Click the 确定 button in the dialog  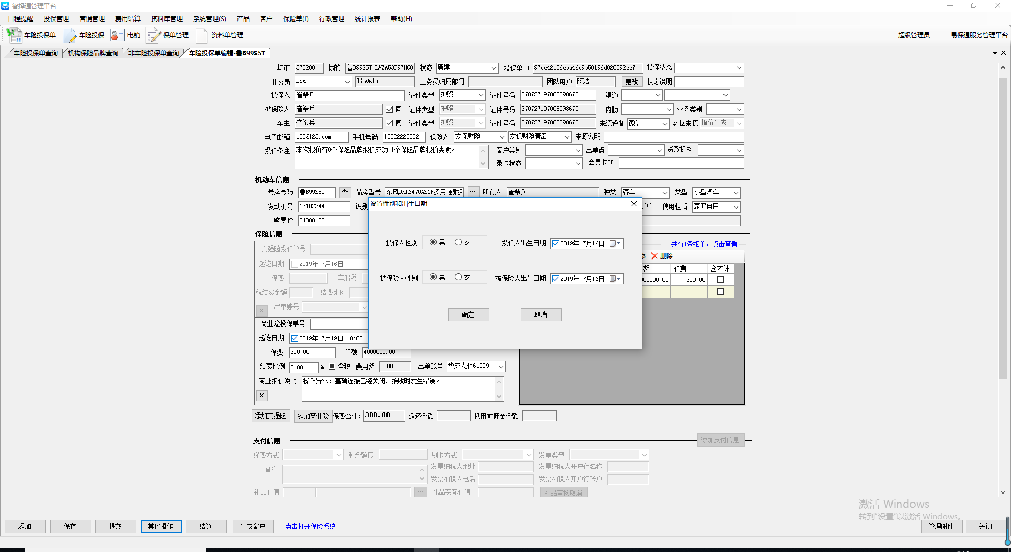pos(468,314)
